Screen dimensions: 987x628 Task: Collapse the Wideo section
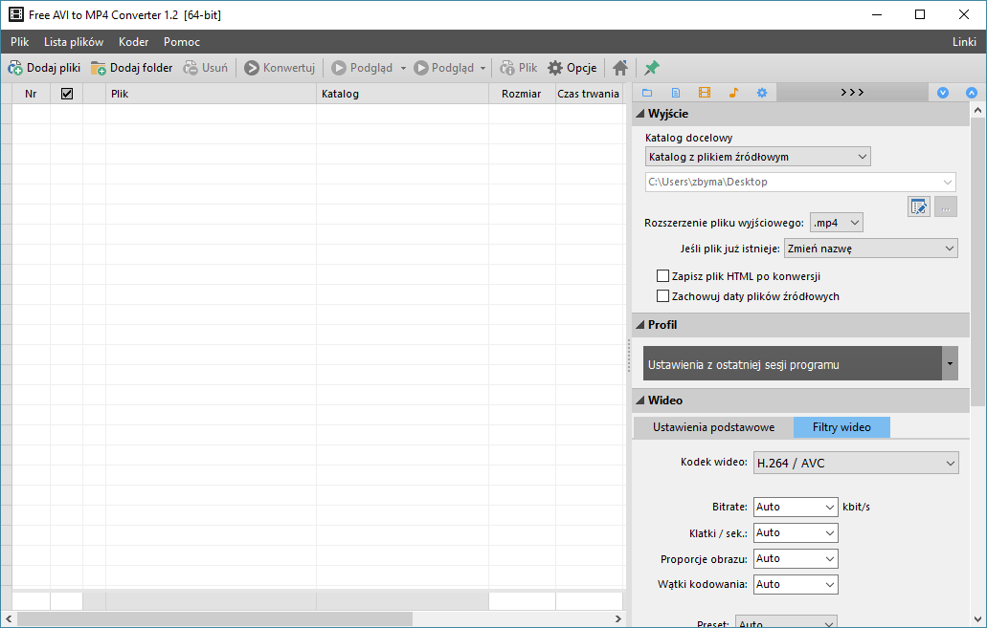pos(640,401)
